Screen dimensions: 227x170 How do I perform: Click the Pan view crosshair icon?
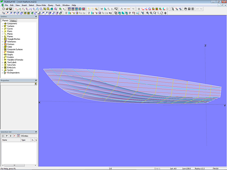coord(166,13)
